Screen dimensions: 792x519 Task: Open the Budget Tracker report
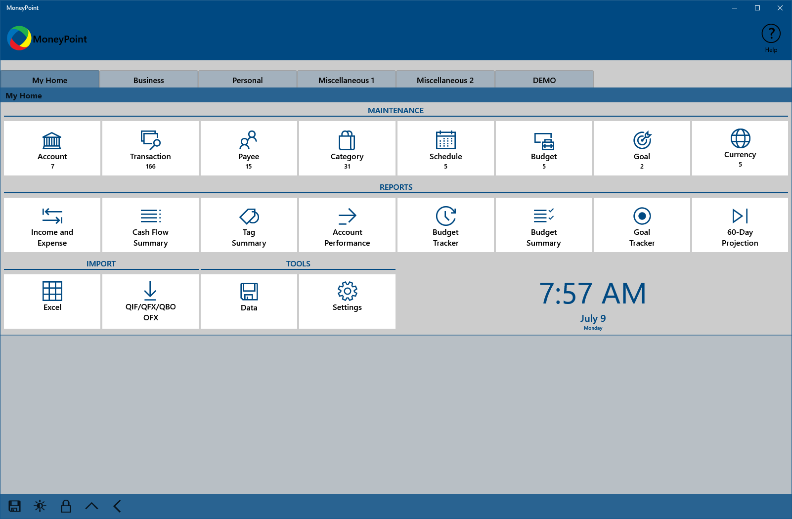tap(445, 225)
